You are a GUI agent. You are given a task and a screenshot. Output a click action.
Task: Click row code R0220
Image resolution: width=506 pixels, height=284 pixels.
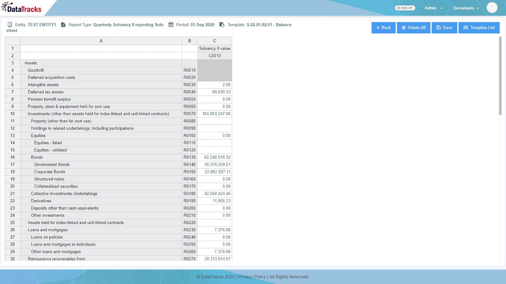pyautogui.click(x=189, y=223)
